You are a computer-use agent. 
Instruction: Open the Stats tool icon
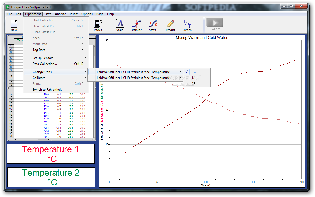tap(152, 25)
